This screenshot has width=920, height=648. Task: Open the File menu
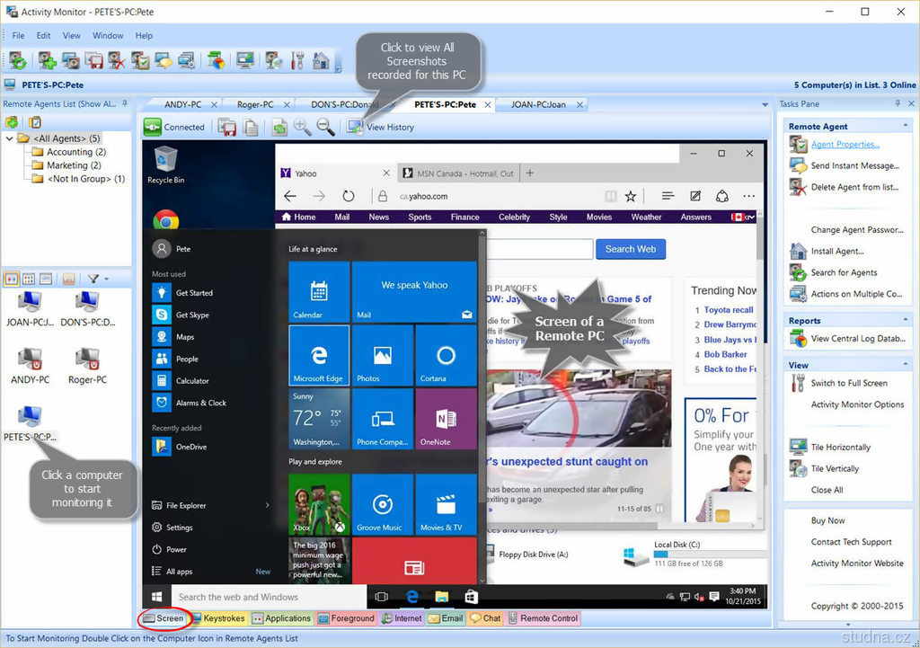[x=18, y=36]
